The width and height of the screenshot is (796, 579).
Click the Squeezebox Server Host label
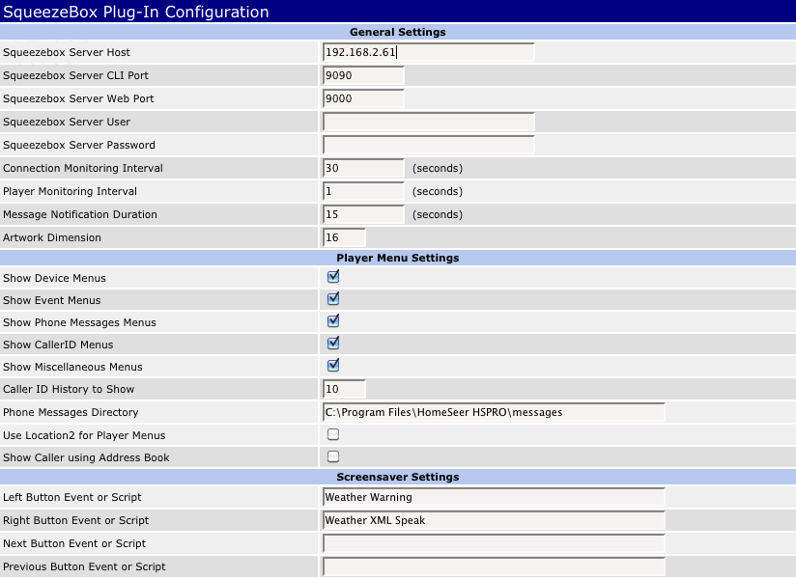tap(67, 52)
